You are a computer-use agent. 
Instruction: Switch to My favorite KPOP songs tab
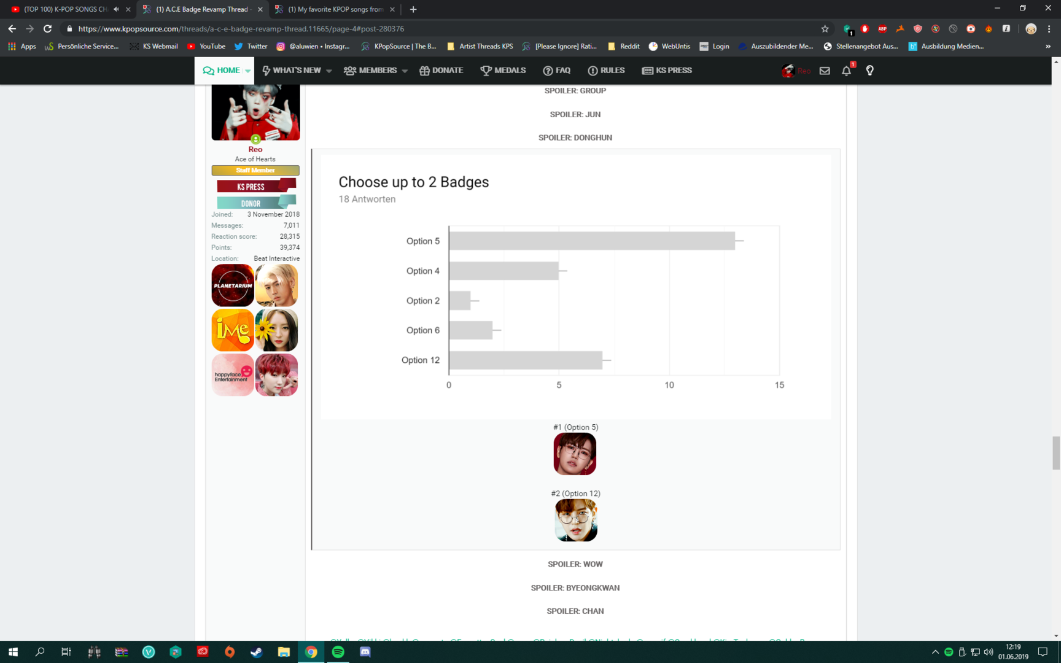coord(335,9)
